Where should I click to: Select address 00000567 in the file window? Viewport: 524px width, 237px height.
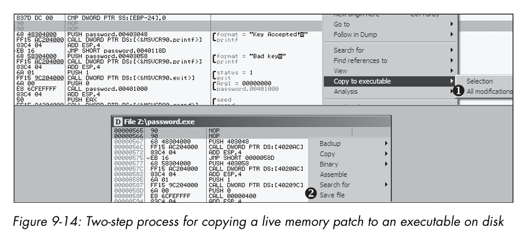pyautogui.click(x=128, y=142)
